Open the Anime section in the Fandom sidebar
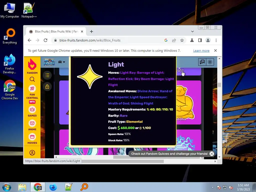Image resolution: width=256 pixels, height=192 pixels. click(32, 125)
